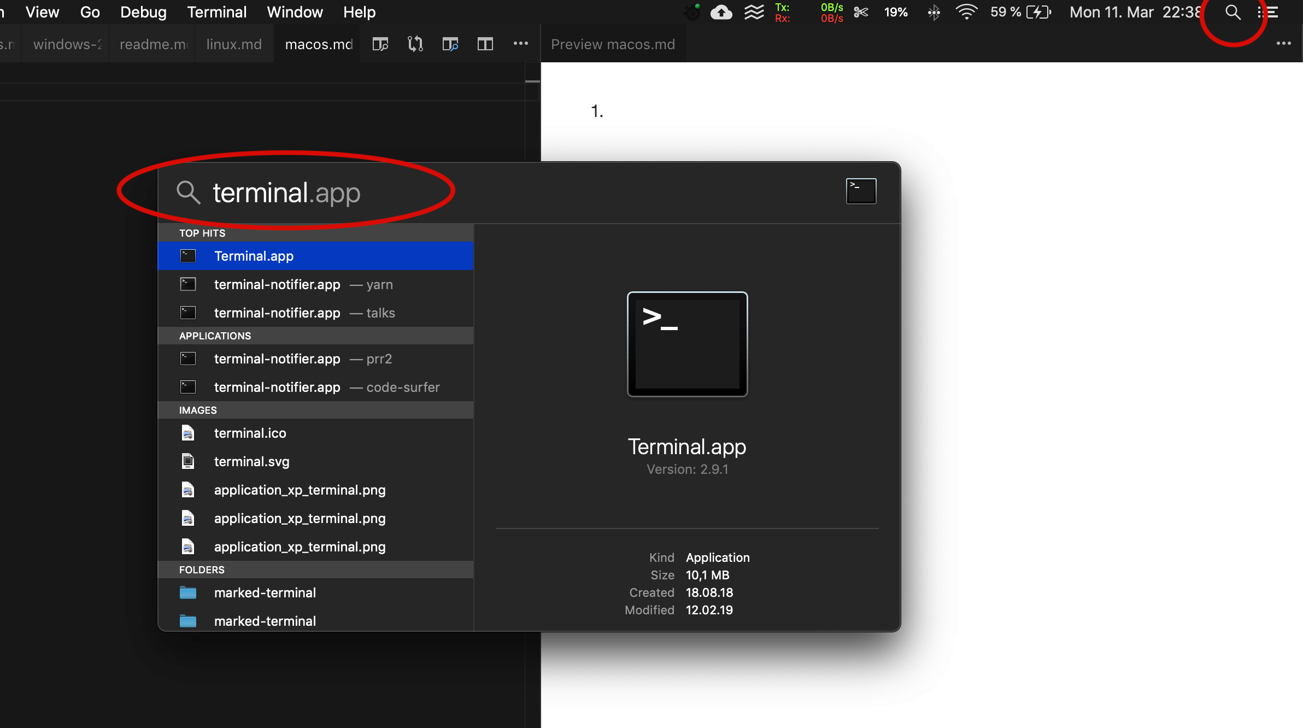Click the editor minimap scrollbar area
This screenshot has width=1303, height=728.
[532, 395]
